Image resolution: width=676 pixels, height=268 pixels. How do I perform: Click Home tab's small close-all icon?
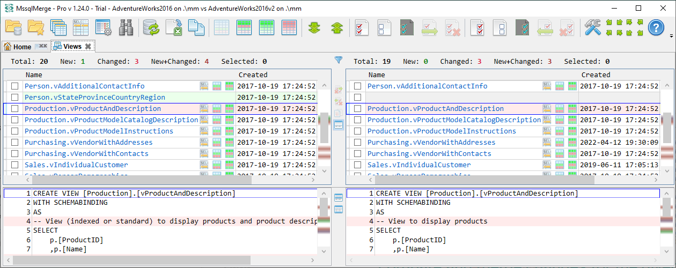[x=41, y=47]
